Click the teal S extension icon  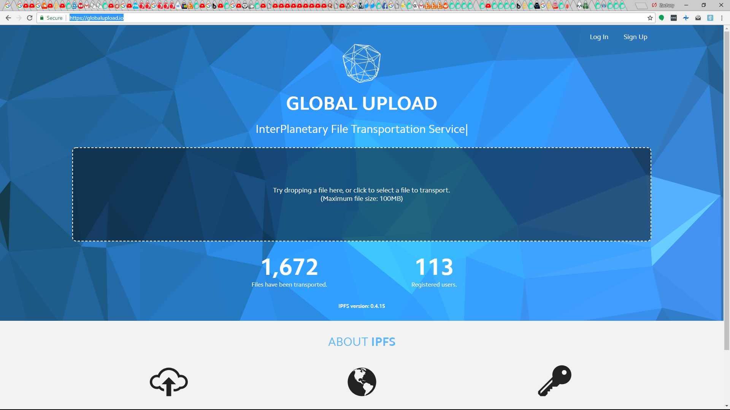pyautogui.click(x=710, y=18)
